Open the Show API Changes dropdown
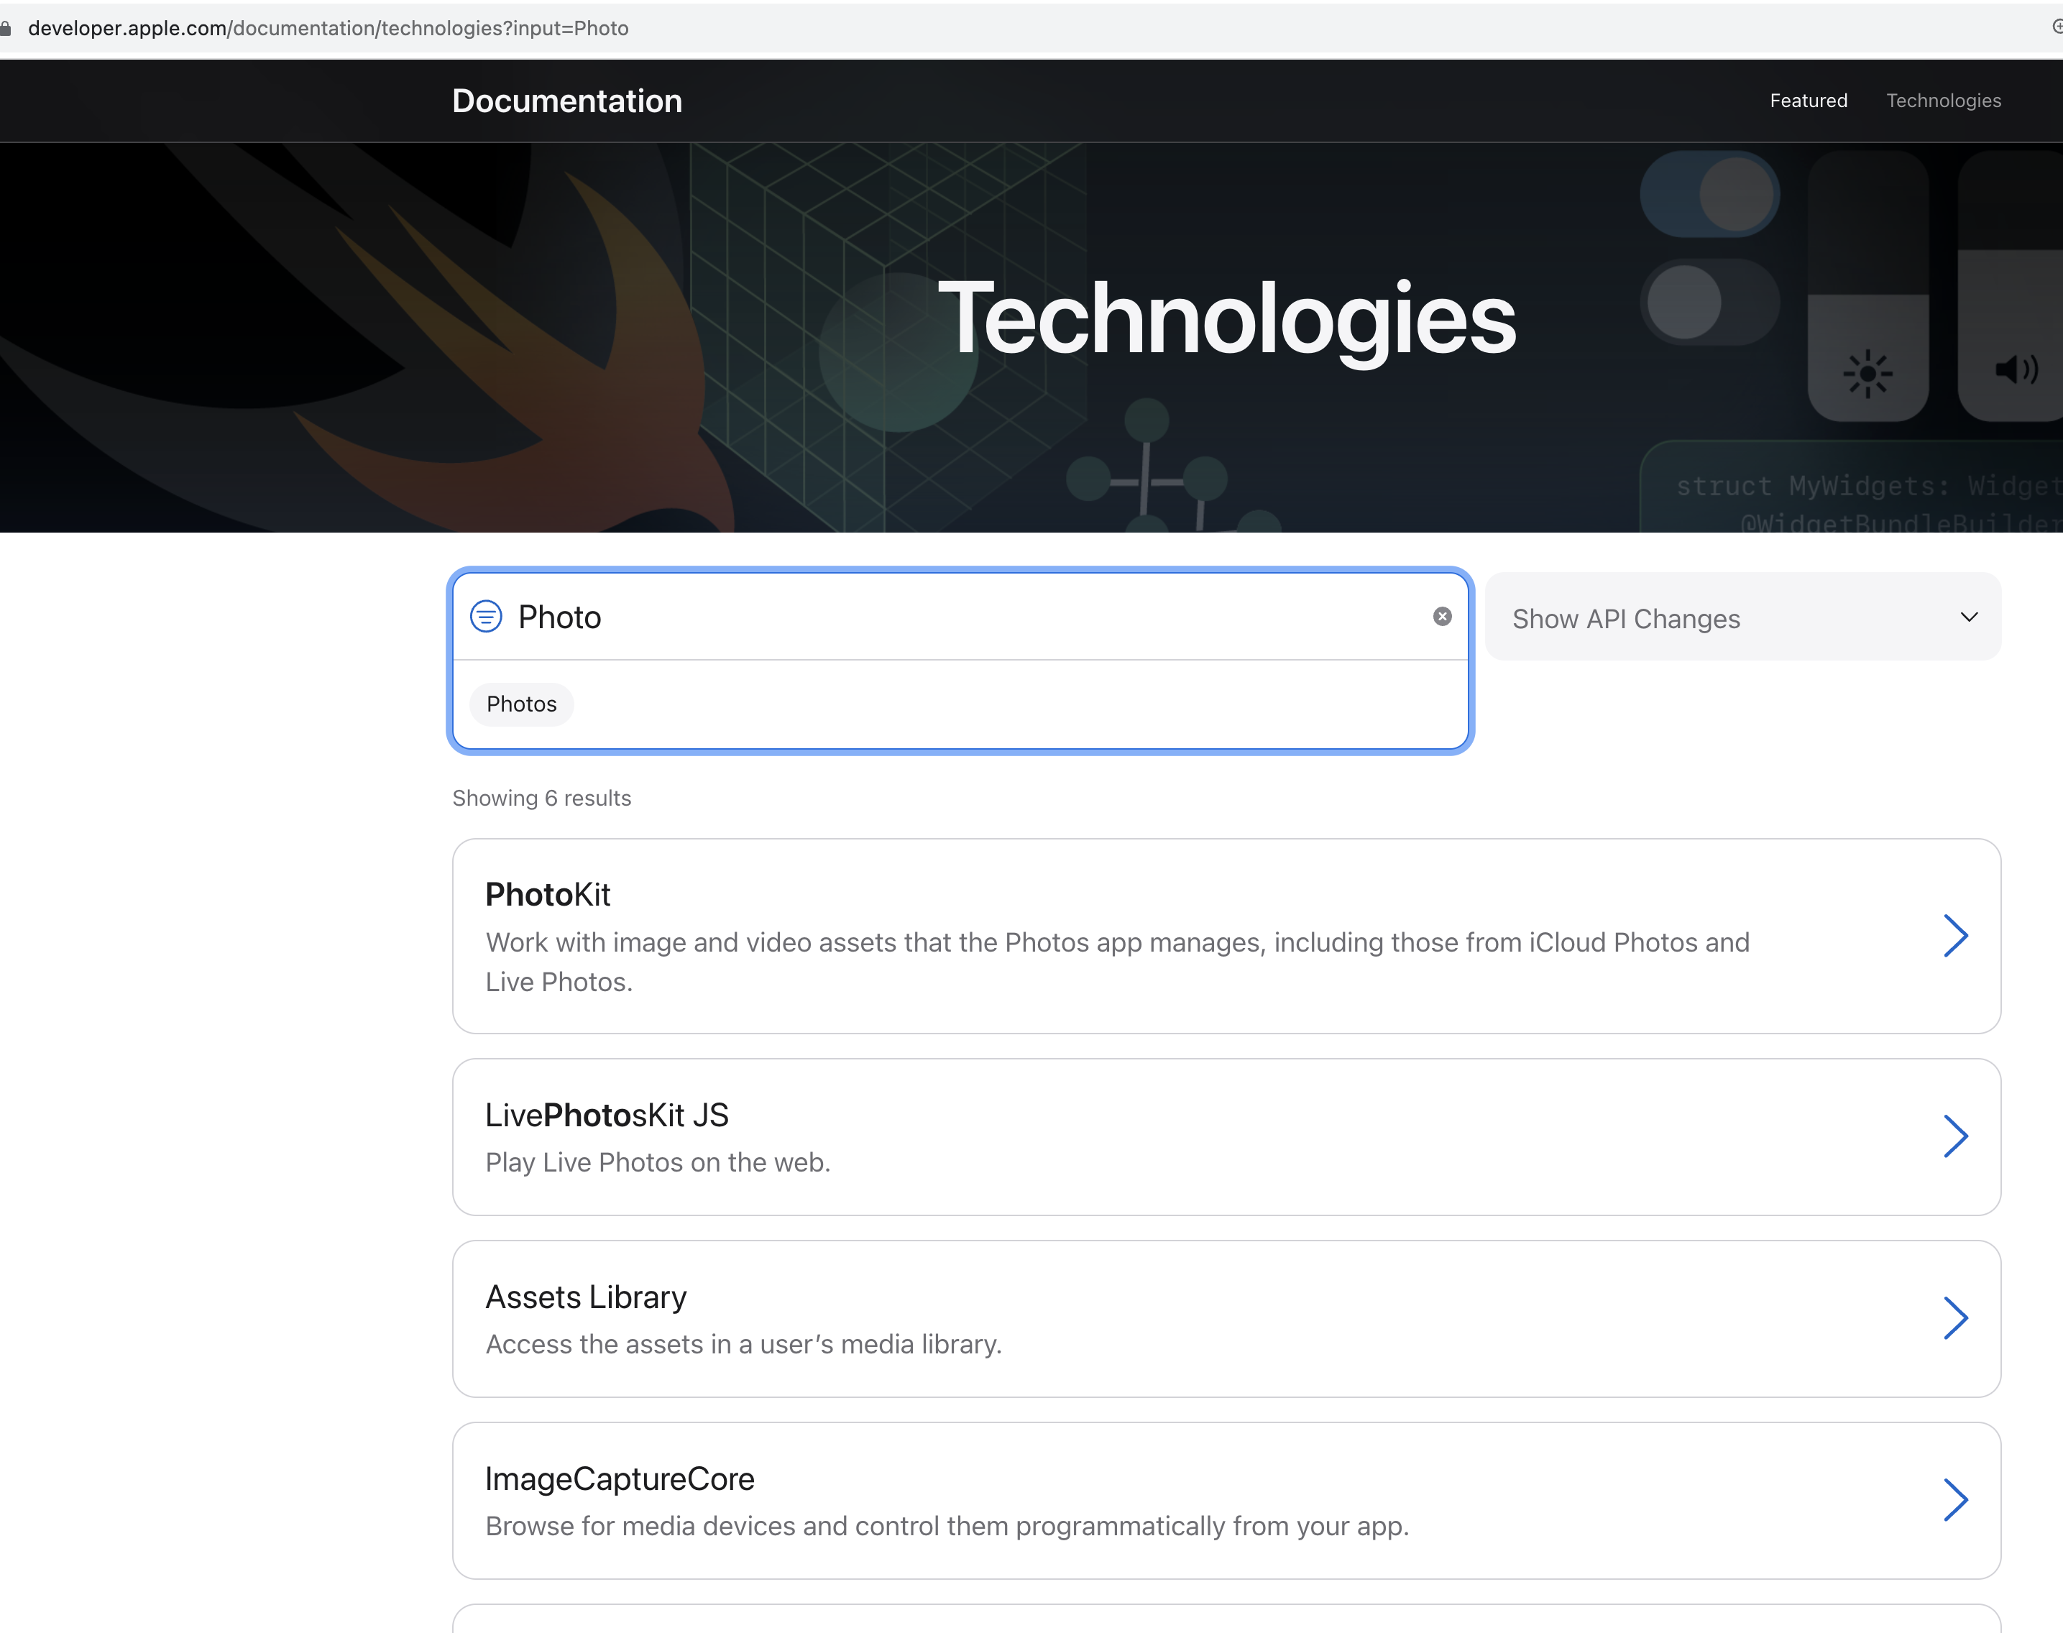Screen dimensions: 2063x1633 click(x=1742, y=617)
